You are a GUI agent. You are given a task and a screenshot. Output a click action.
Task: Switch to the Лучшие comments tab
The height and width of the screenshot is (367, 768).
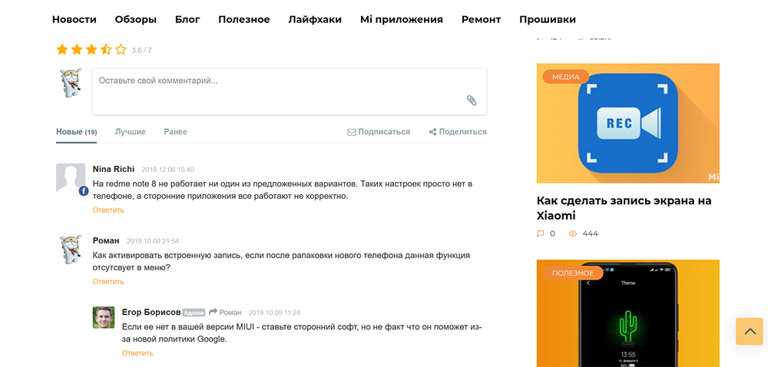131,132
